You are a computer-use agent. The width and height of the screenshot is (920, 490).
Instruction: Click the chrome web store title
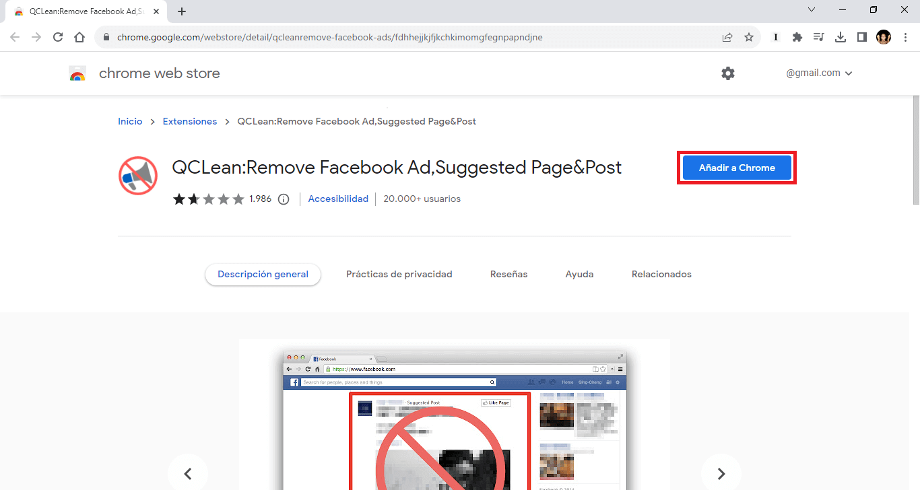coord(160,73)
